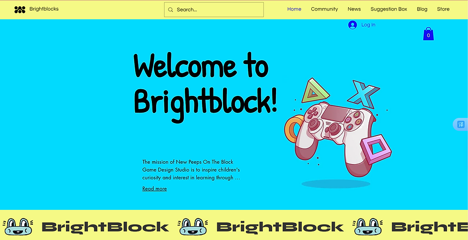Focus the Search input field

point(214,10)
